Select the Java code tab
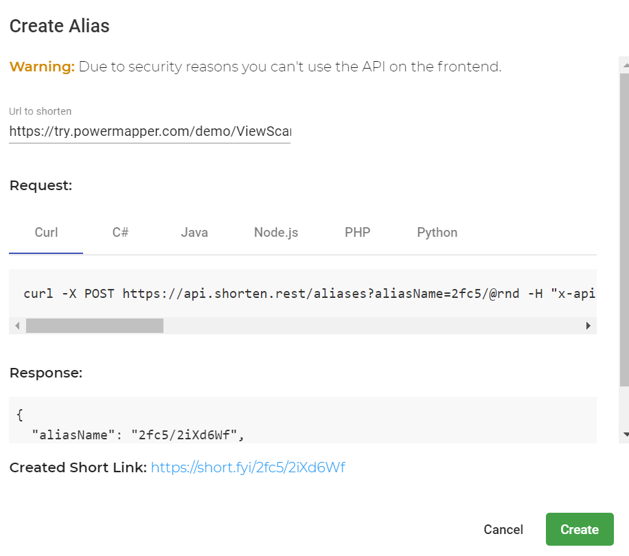This screenshot has height=556, width=629. pos(194,233)
